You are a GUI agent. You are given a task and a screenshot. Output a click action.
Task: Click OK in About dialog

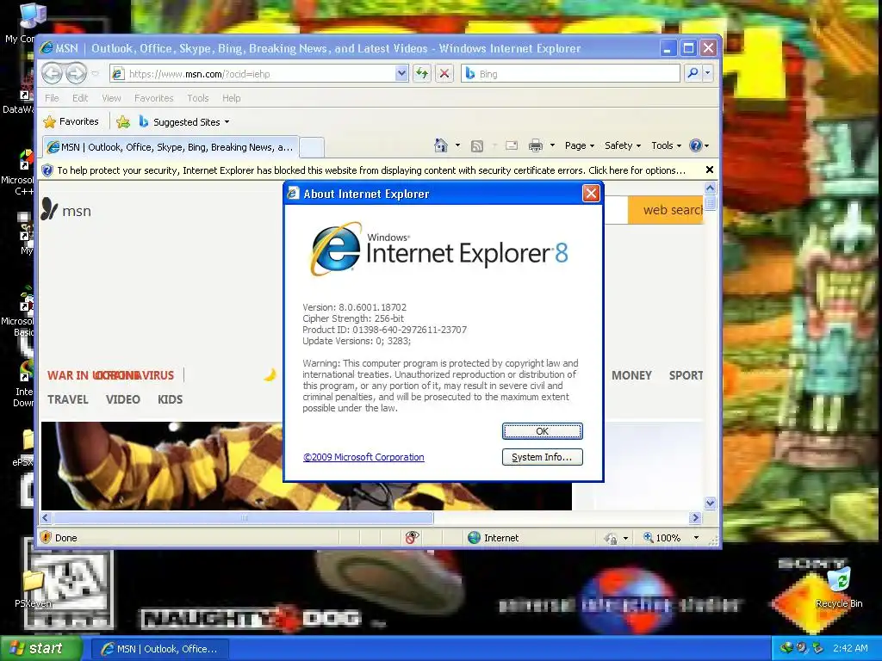pos(543,431)
